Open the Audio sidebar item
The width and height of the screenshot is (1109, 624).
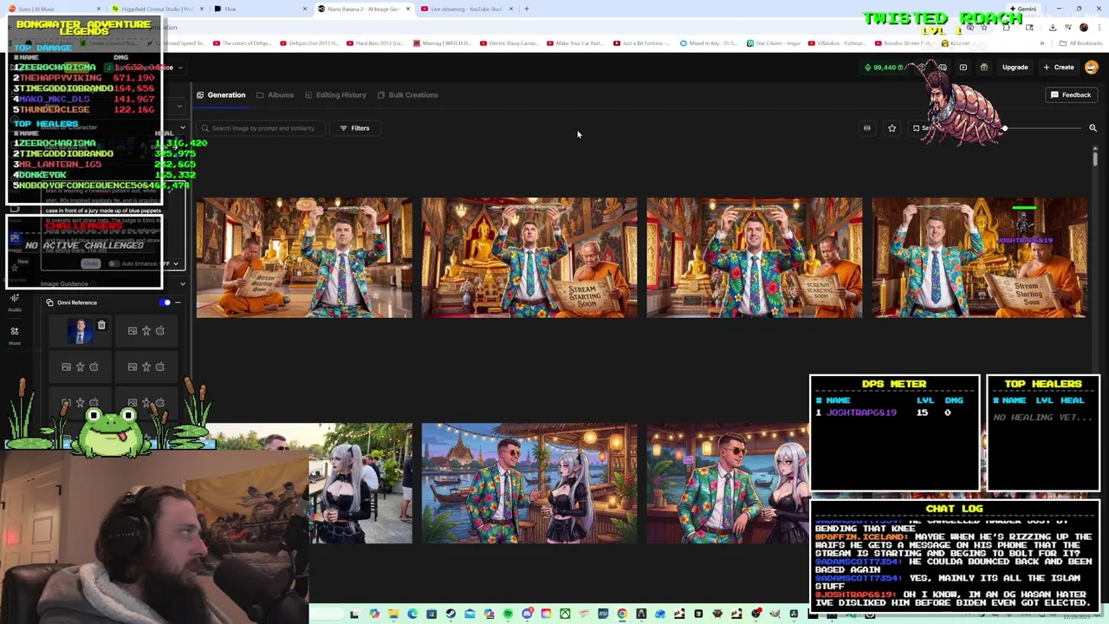pos(15,302)
